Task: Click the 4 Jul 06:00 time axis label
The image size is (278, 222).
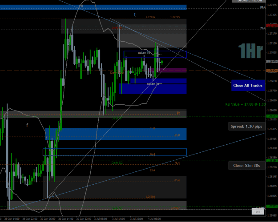Action: pos(154,219)
